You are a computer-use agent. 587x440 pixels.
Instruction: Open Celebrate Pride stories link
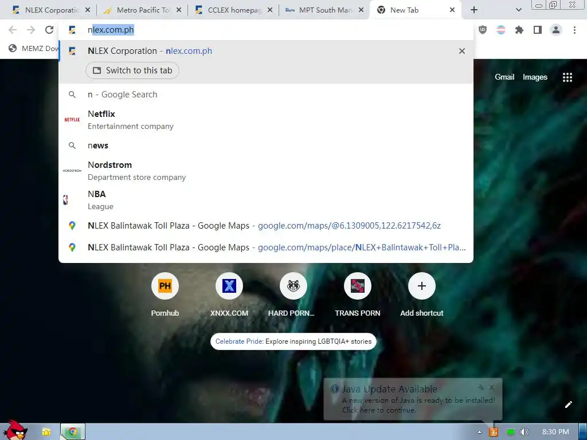tap(293, 341)
